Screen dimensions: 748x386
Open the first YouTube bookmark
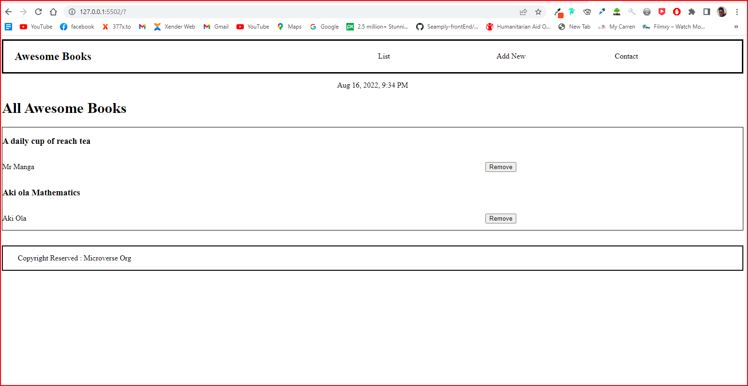pyautogui.click(x=36, y=27)
